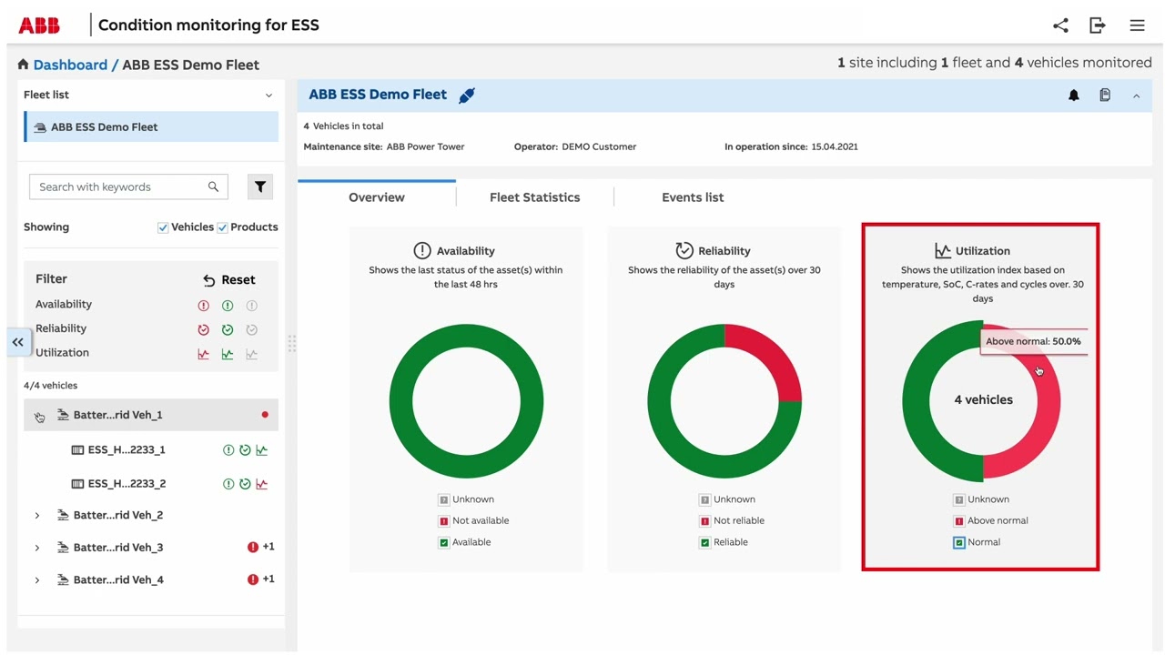
Task: Expand Batter...rid Veh_2 tree node
Action: 37,516
